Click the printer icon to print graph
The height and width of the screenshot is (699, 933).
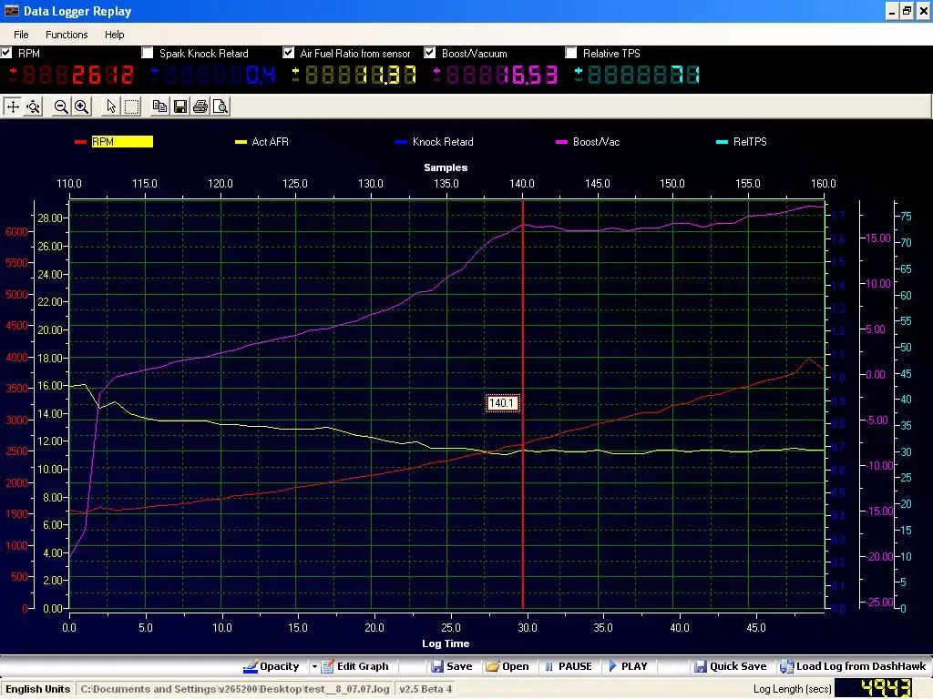tap(200, 106)
